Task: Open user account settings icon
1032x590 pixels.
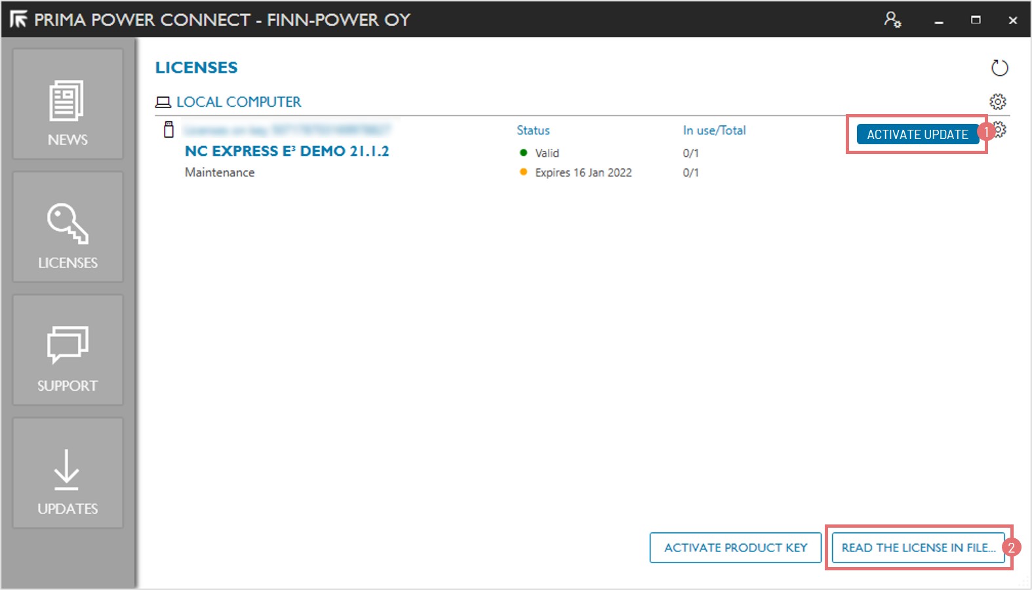Action: pyautogui.click(x=892, y=20)
